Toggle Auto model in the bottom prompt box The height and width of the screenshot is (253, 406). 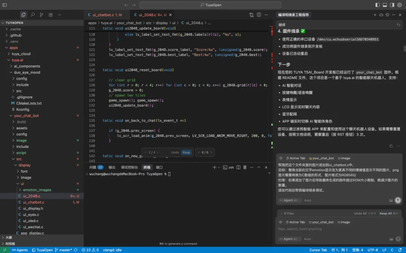click(308, 239)
